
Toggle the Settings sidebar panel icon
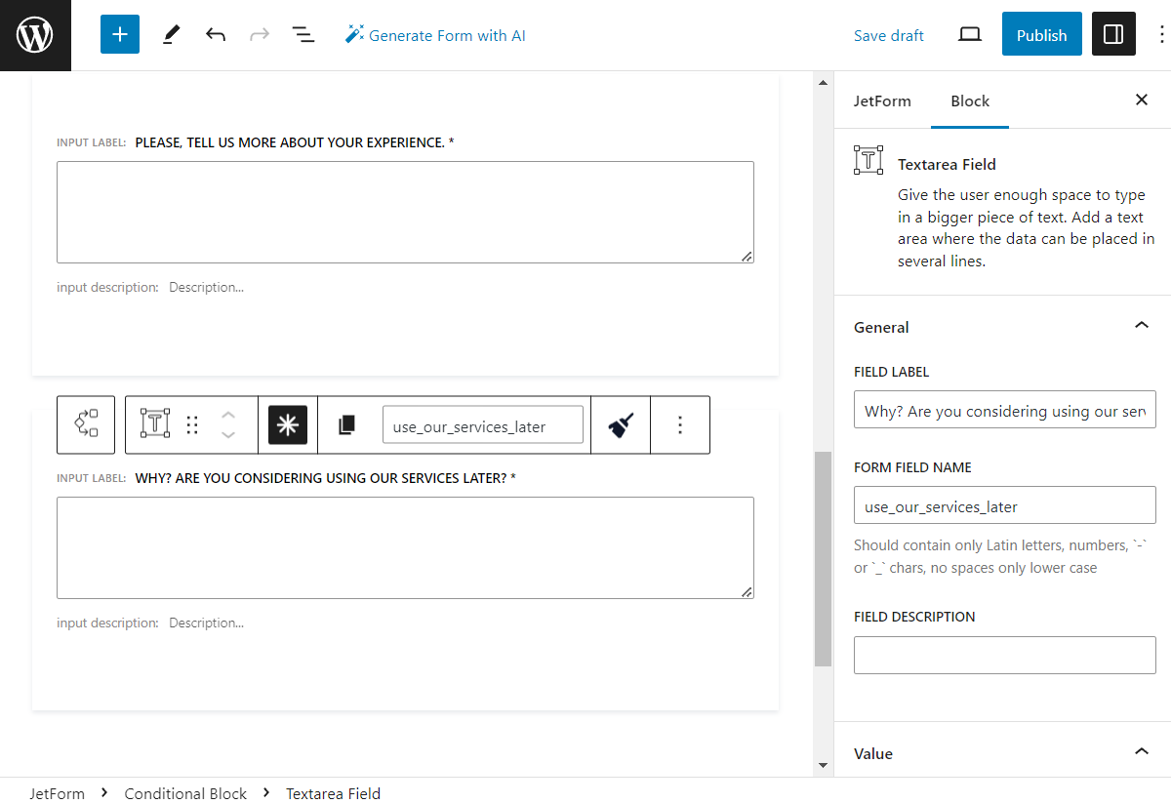[1113, 33]
